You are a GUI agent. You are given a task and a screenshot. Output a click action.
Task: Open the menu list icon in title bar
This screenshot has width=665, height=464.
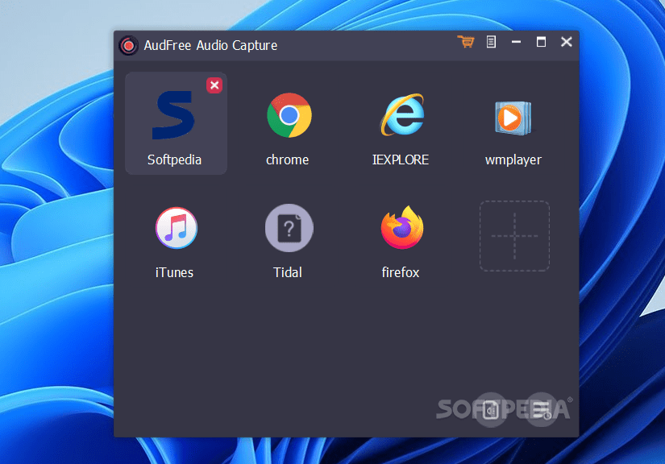[x=491, y=41]
